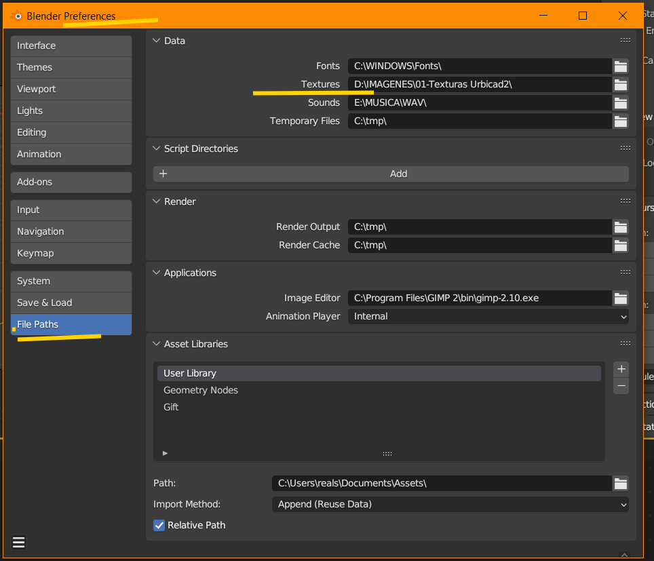Screen dimensions: 654x561
Task: Click folder icon for Render Output
Action: tap(620, 227)
